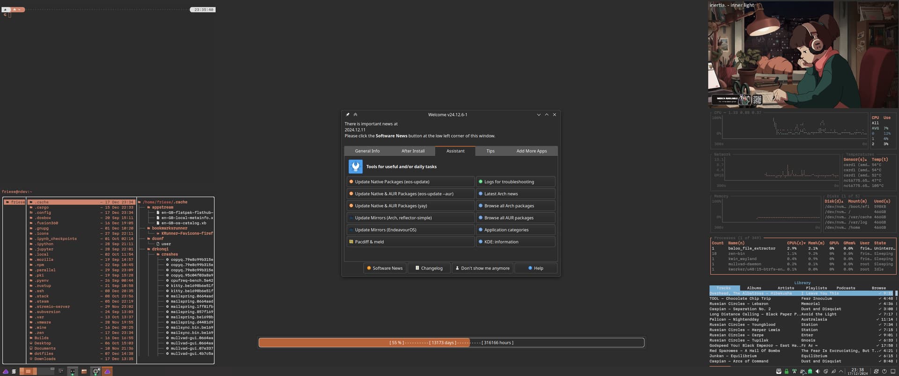Open the clock showing 23:38 in panel
This screenshot has height=376, width=899.
pyautogui.click(x=858, y=371)
